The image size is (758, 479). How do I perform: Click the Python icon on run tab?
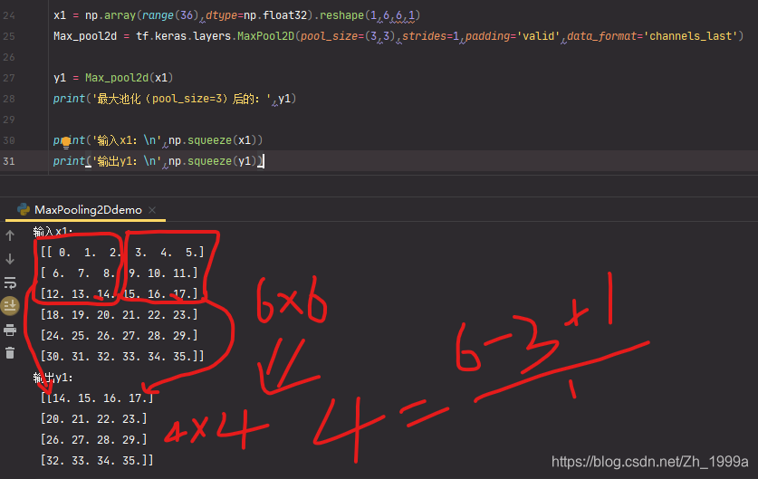coord(24,209)
